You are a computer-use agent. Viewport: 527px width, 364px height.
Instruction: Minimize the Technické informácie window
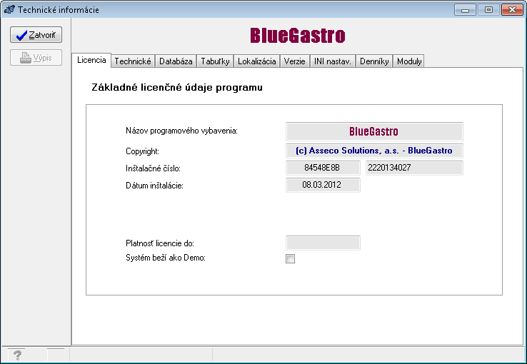click(x=465, y=10)
